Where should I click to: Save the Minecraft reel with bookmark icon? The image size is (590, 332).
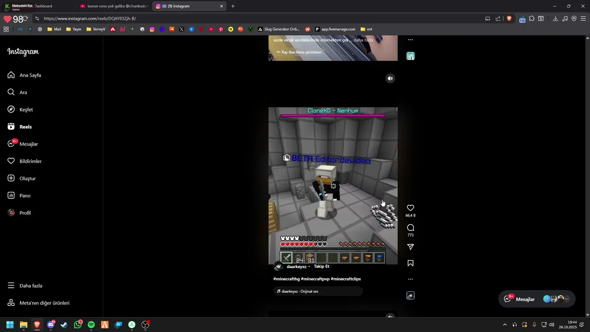pos(410,263)
